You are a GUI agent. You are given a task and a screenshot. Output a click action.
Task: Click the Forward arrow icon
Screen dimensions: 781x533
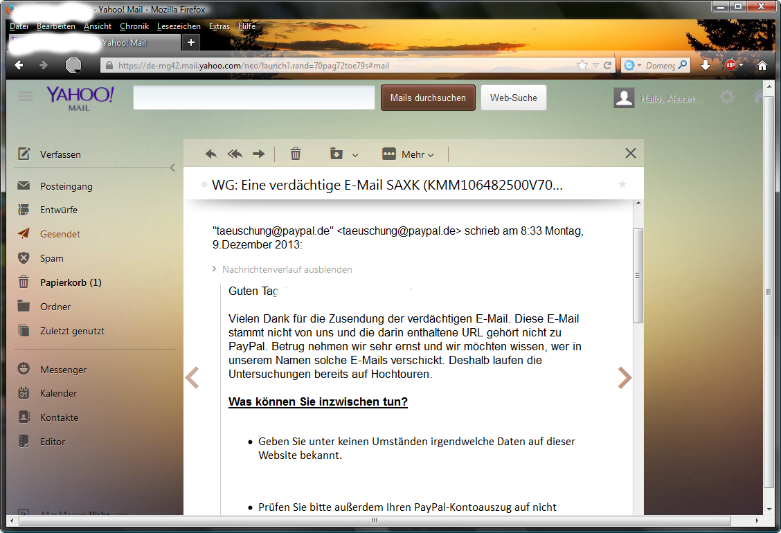(258, 154)
